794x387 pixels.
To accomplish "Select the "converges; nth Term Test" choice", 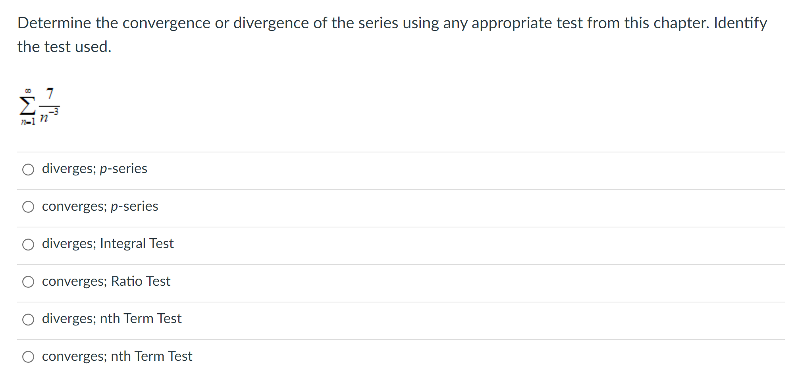I will (x=28, y=357).
